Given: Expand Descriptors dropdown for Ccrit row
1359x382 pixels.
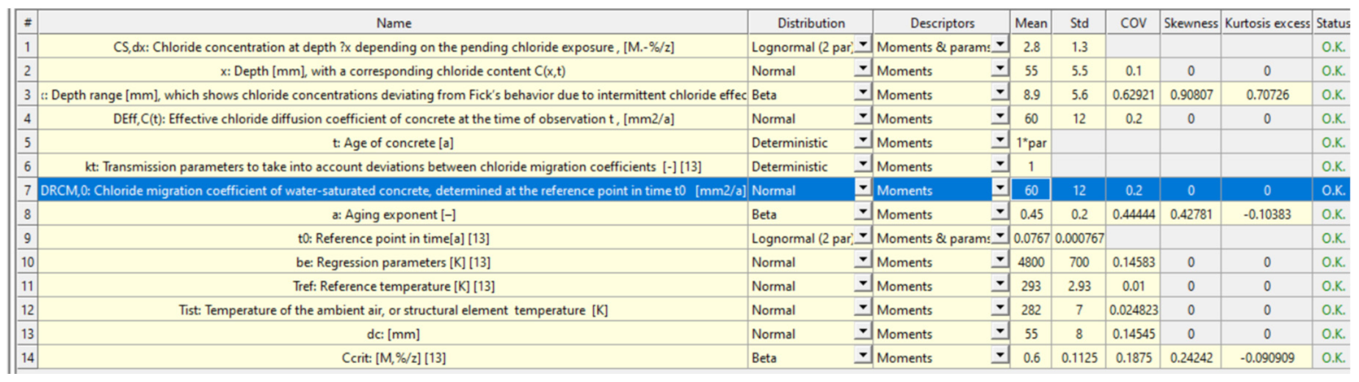Looking at the screenshot, I should click(x=999, y=357).
